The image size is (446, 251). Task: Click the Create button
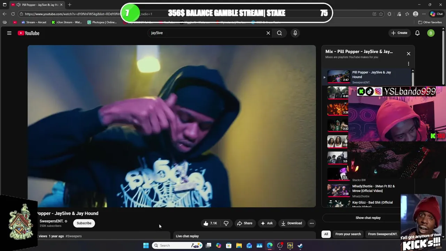pyautogui.click(x=399, y=33)
